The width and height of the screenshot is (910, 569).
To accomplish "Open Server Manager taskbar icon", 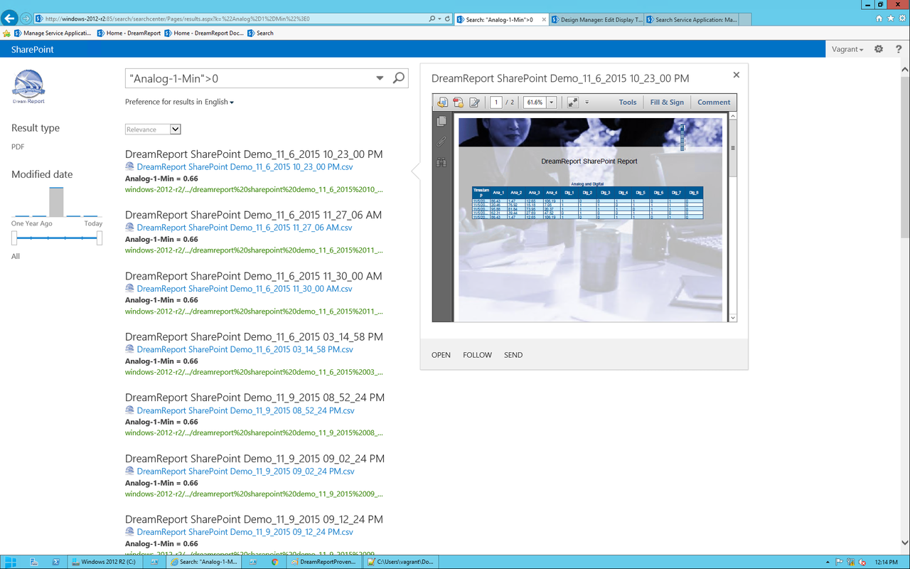I will tap(33, 562).
